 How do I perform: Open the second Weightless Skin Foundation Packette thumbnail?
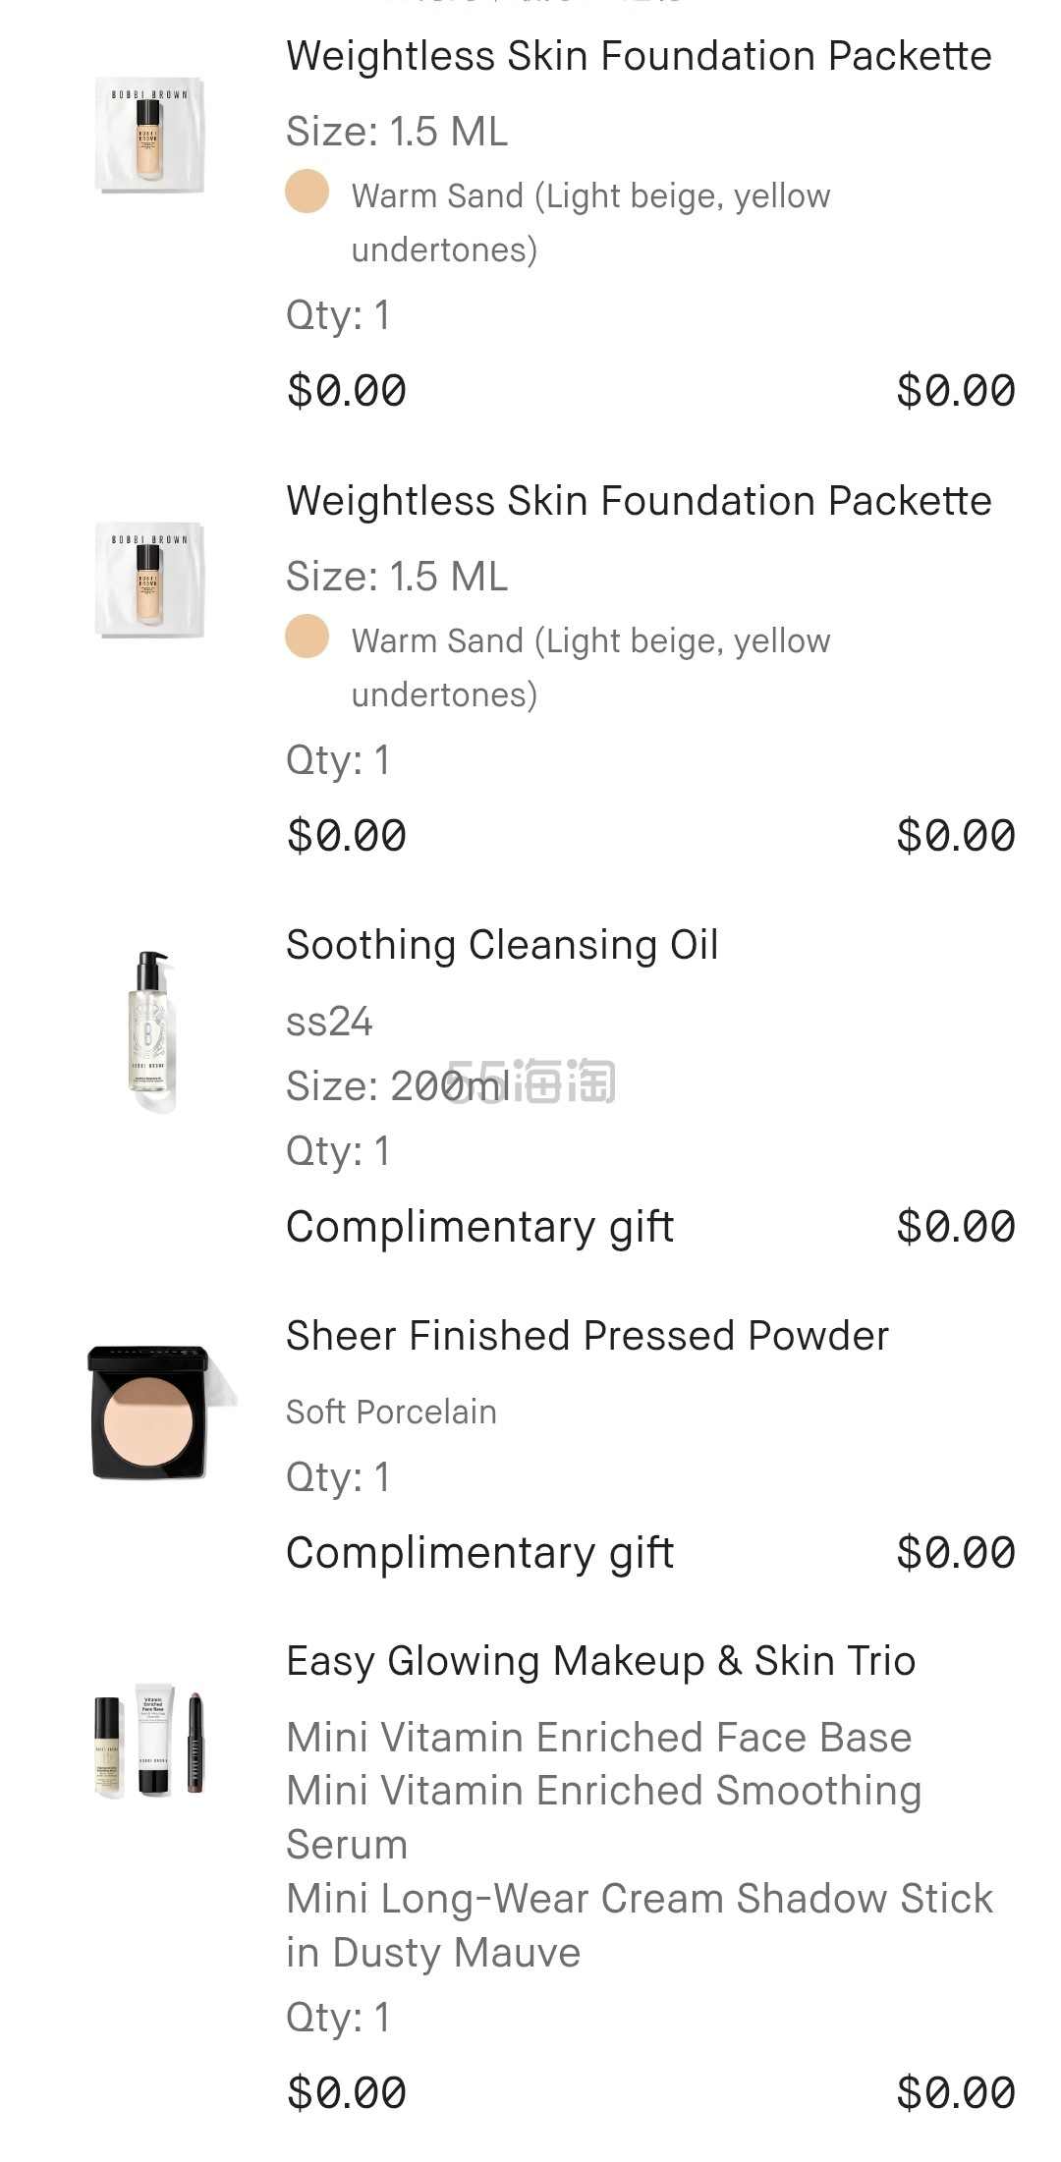[149, 581]
